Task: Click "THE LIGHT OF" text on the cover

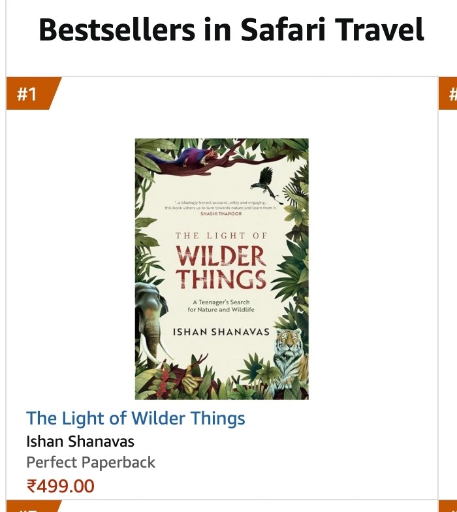Action: coord(221,235)
